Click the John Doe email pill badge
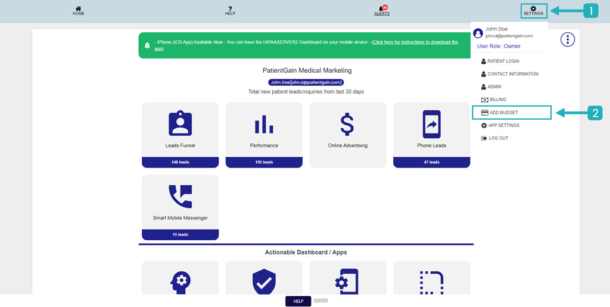Image resolution: width=610 pixels, height=307 pixels. tap(306, 82)
